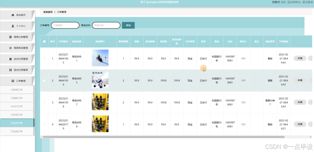Click the squares icon of 退货记录管理
The image size is (314, 152).
pyautogui.click(x=10, y=70)
